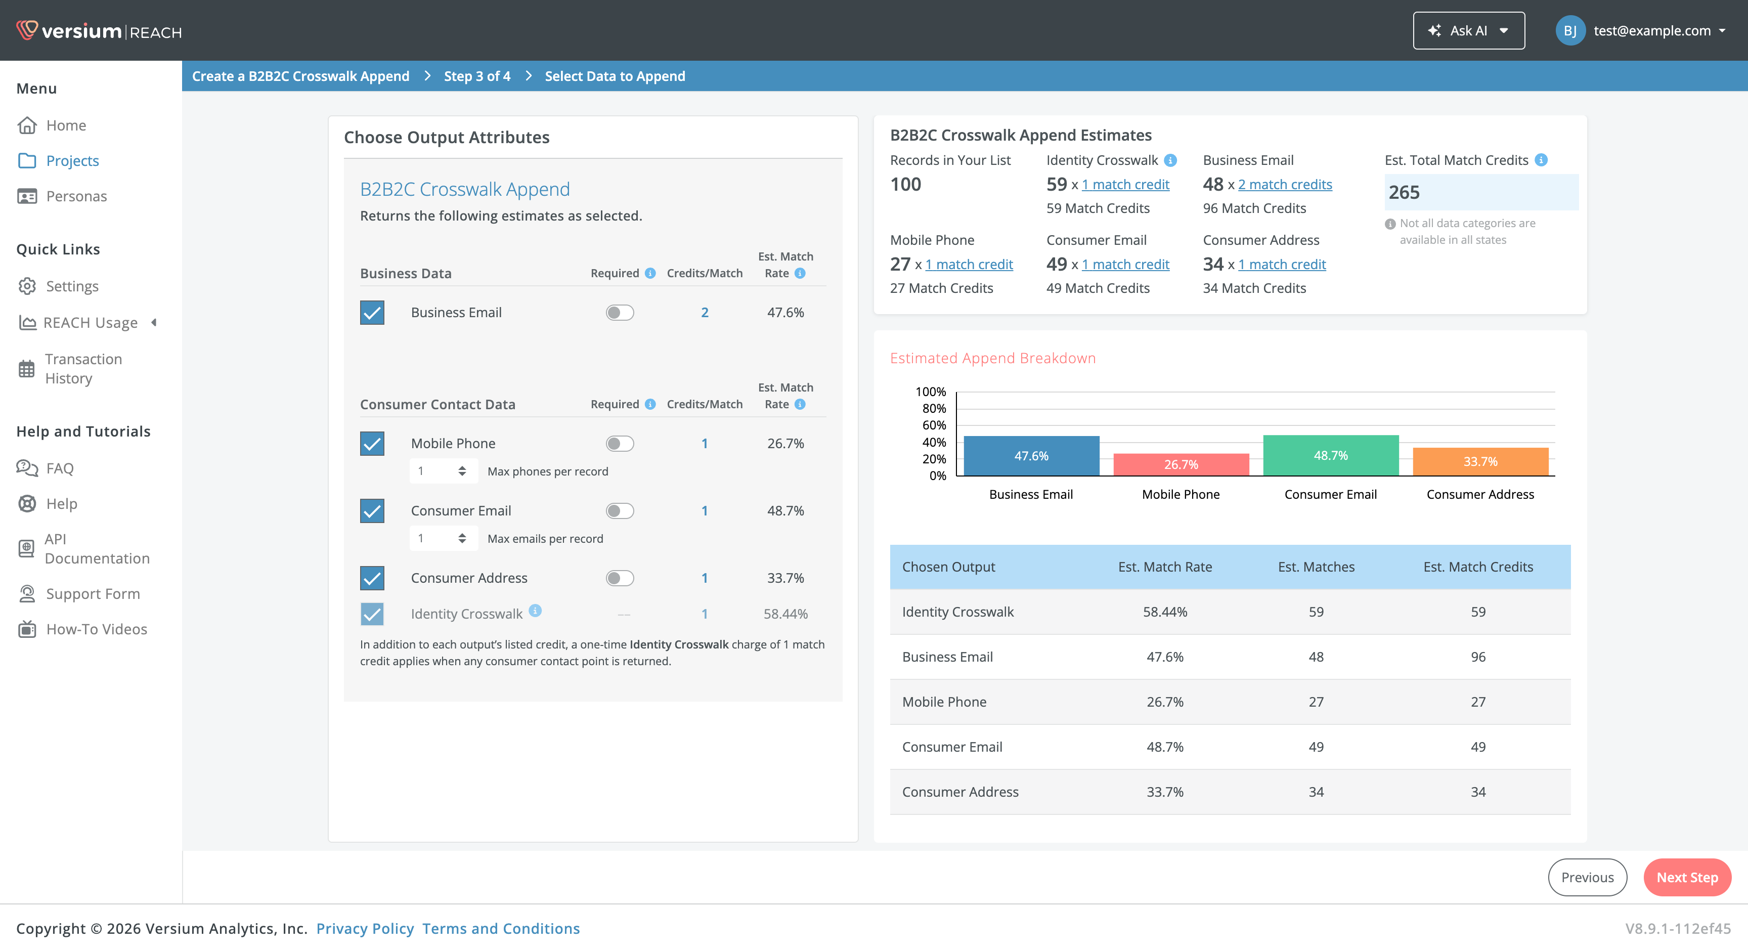Screen dimensions: 1748x952
Task: Open Transaction History calendar icon
Action: pyautogui.click(x=26, y=369)
